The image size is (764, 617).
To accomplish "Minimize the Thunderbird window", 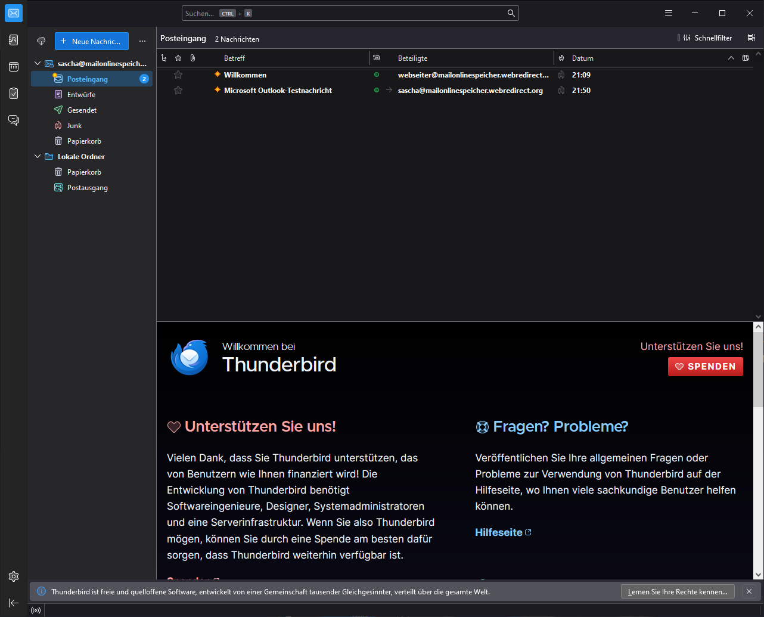I will [x=695, y=13].
